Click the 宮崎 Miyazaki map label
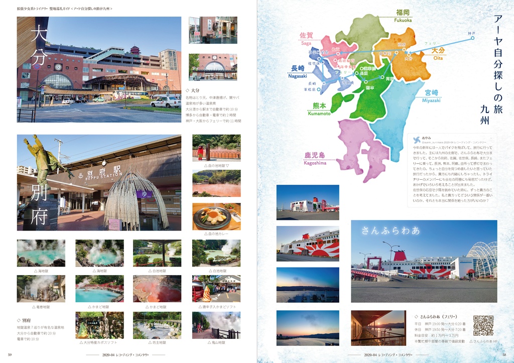 coord(431,96)
